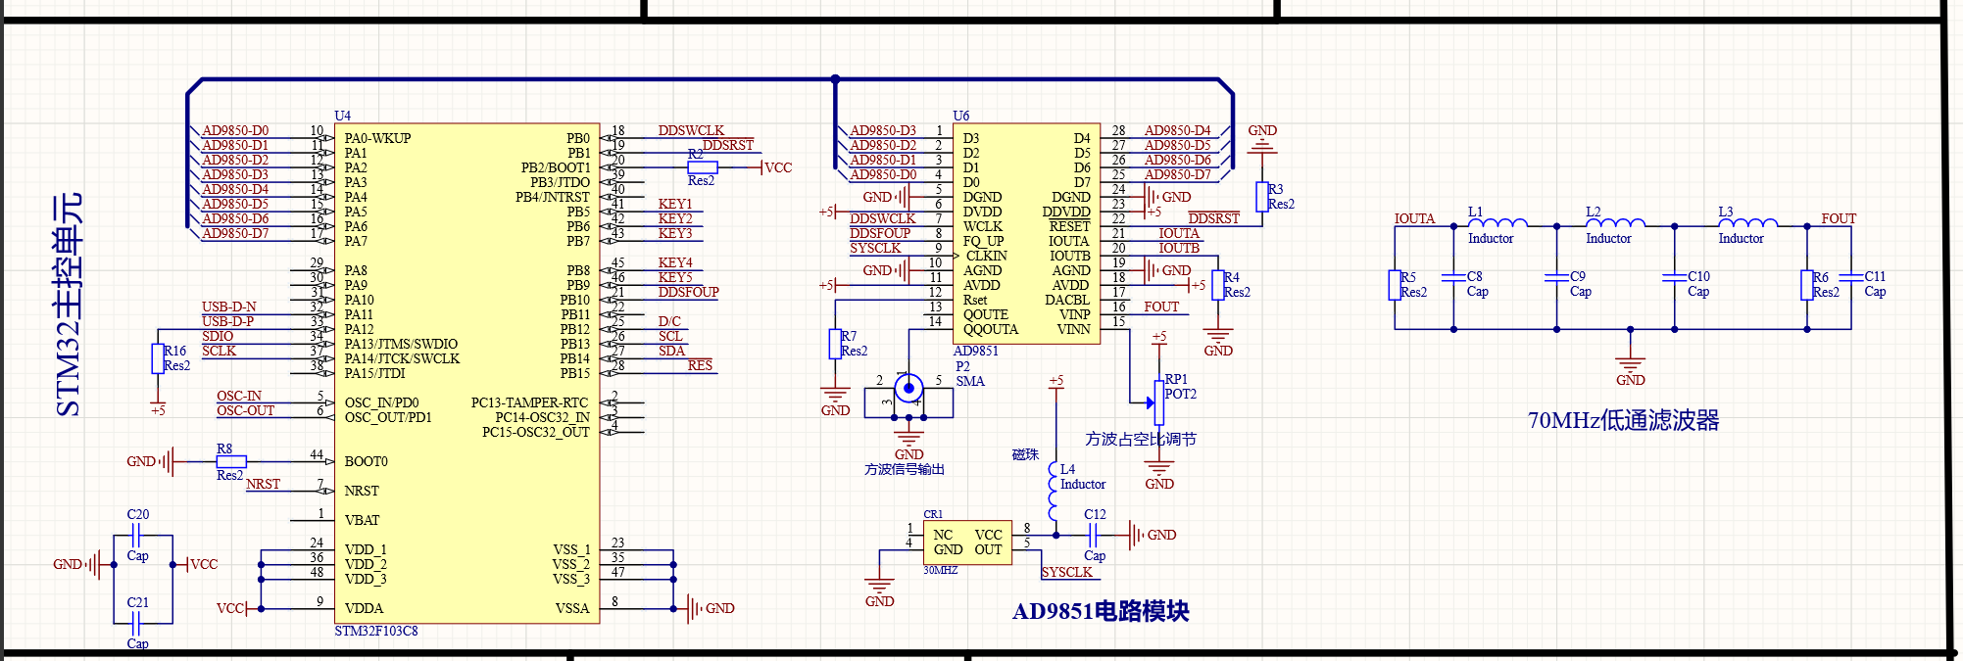Click resistor R16 pull-up symbol

pos(157,358)
